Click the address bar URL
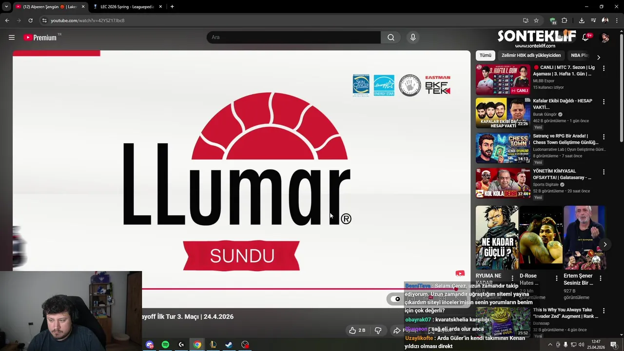Screen dimensions: 624x351 click(88, 20)
